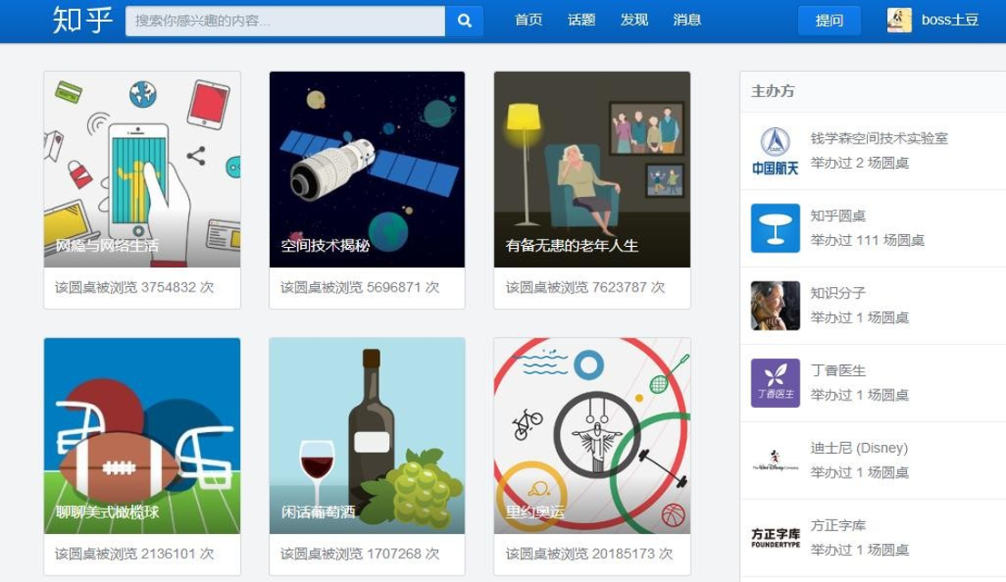Click the magnifier search button
1006x582 pixels.
[464, 21]
